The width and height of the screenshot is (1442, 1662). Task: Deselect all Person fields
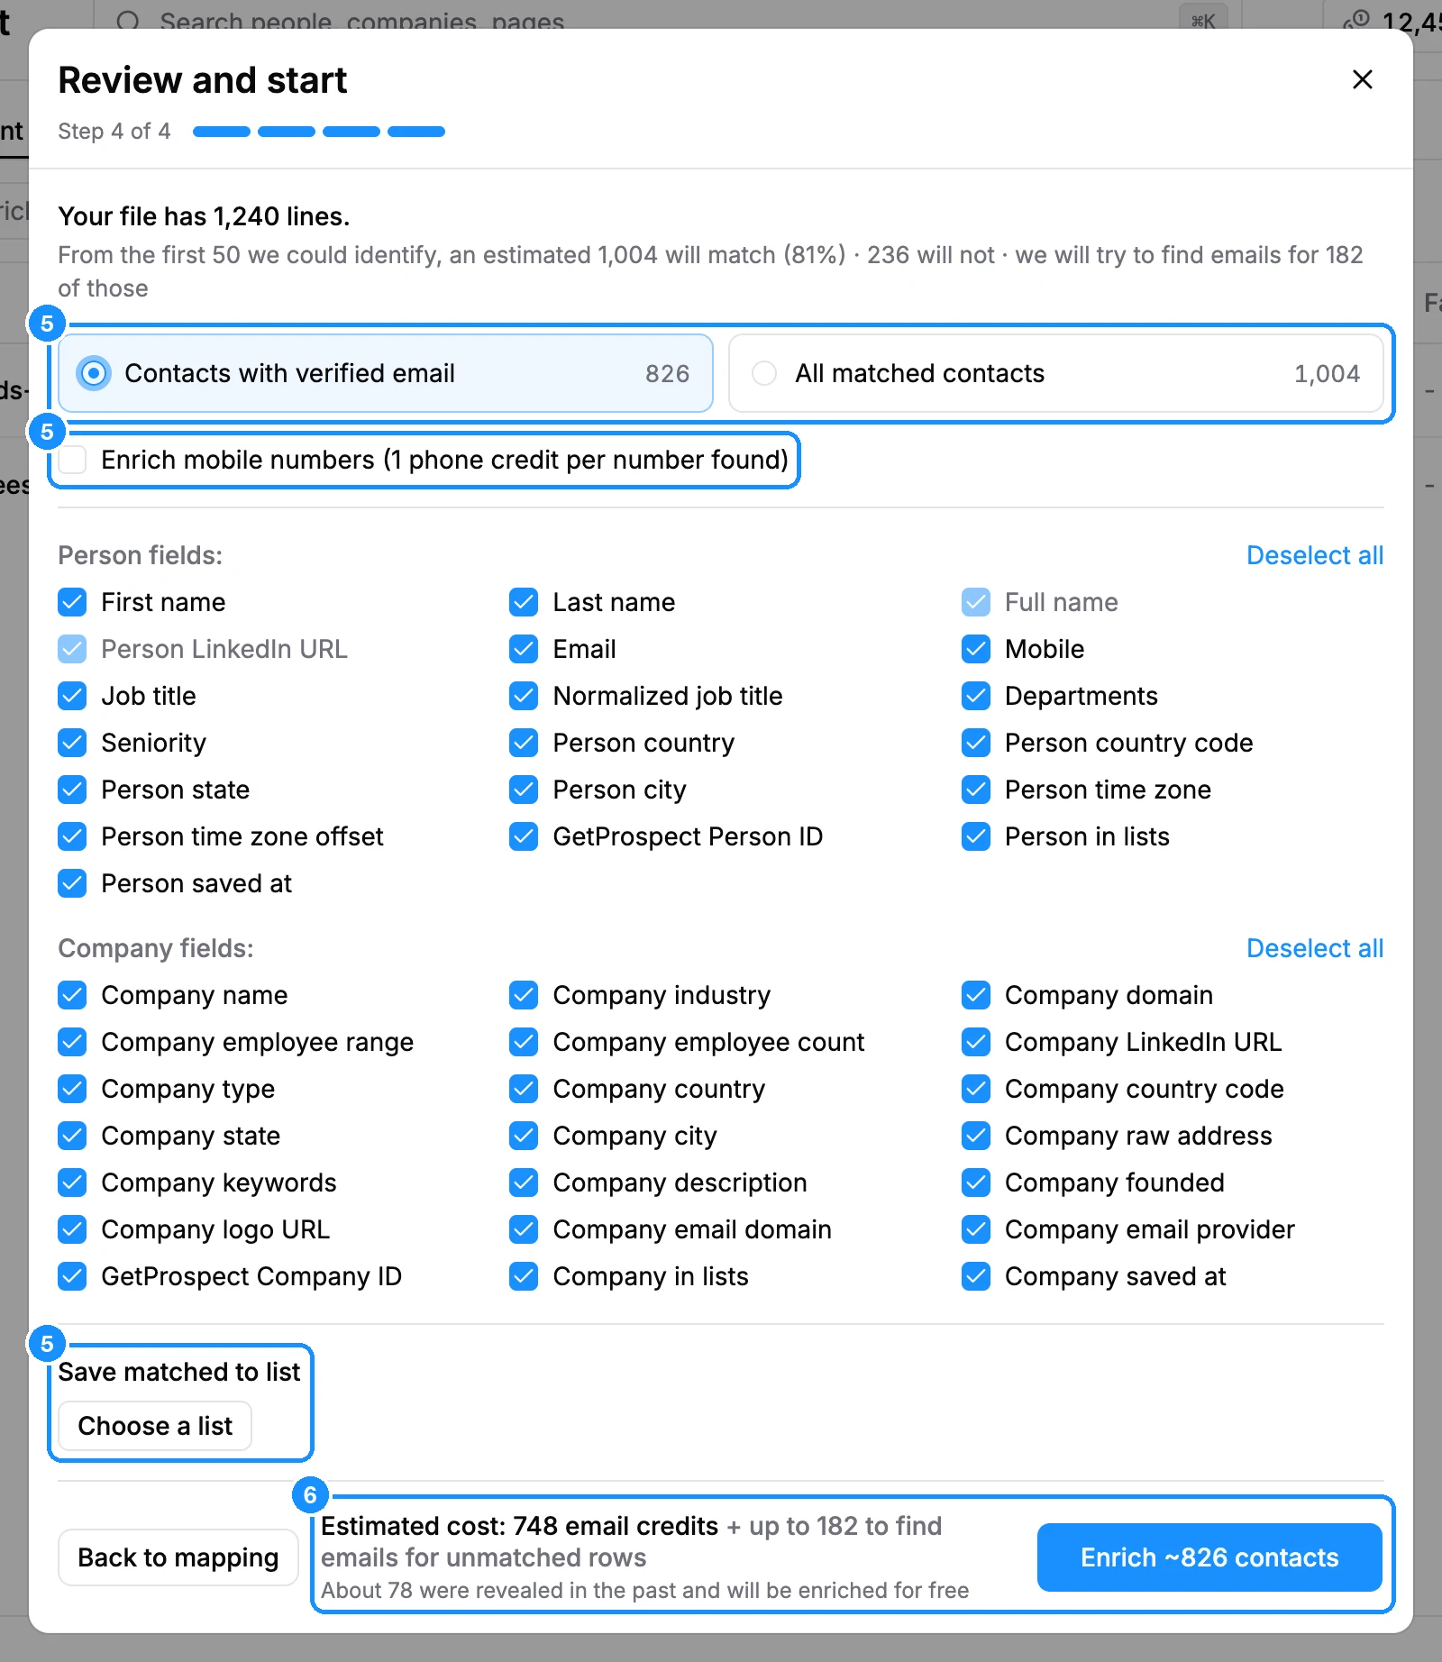(1315, 555)
